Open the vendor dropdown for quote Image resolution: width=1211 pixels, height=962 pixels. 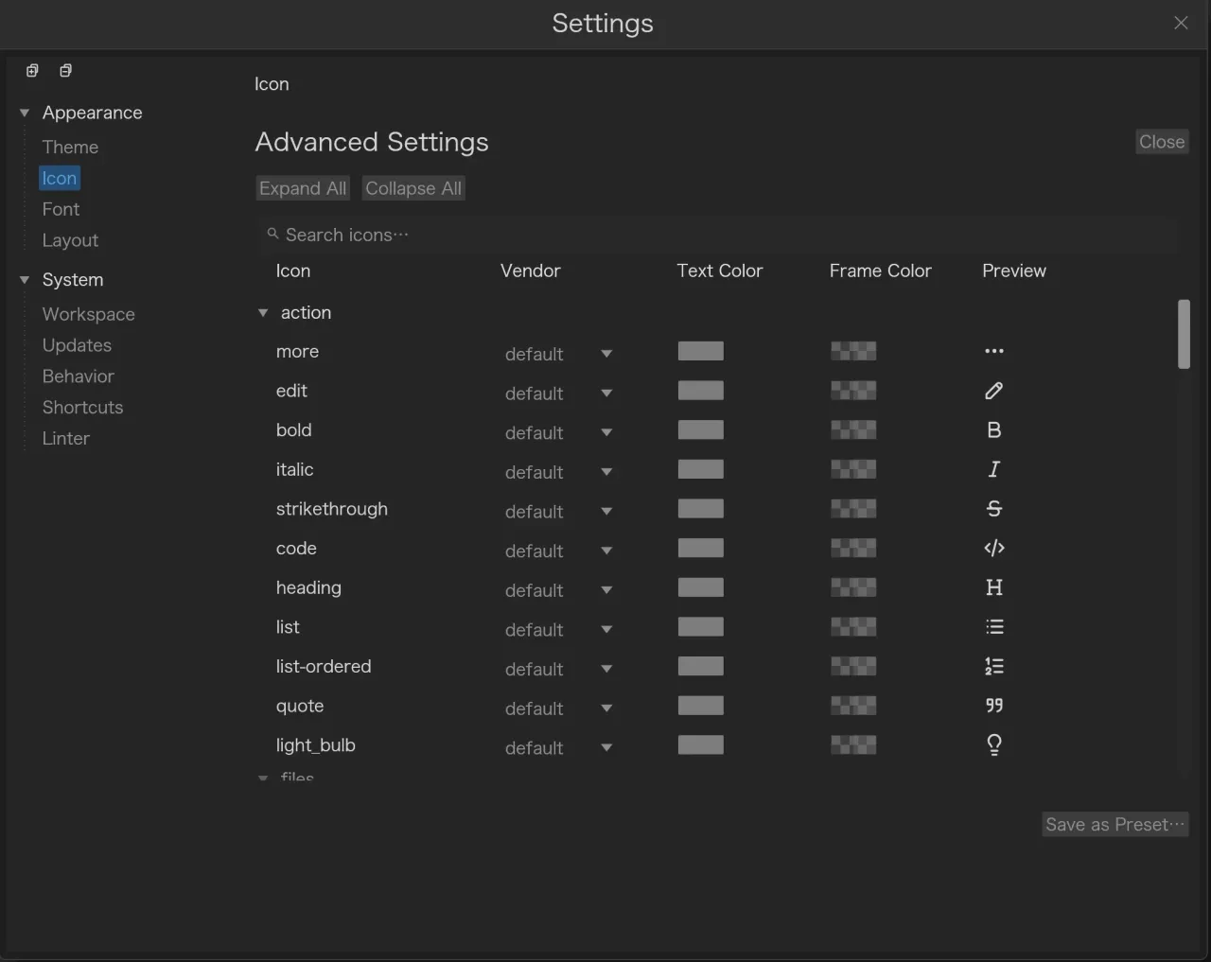click(x=558, y=708)
